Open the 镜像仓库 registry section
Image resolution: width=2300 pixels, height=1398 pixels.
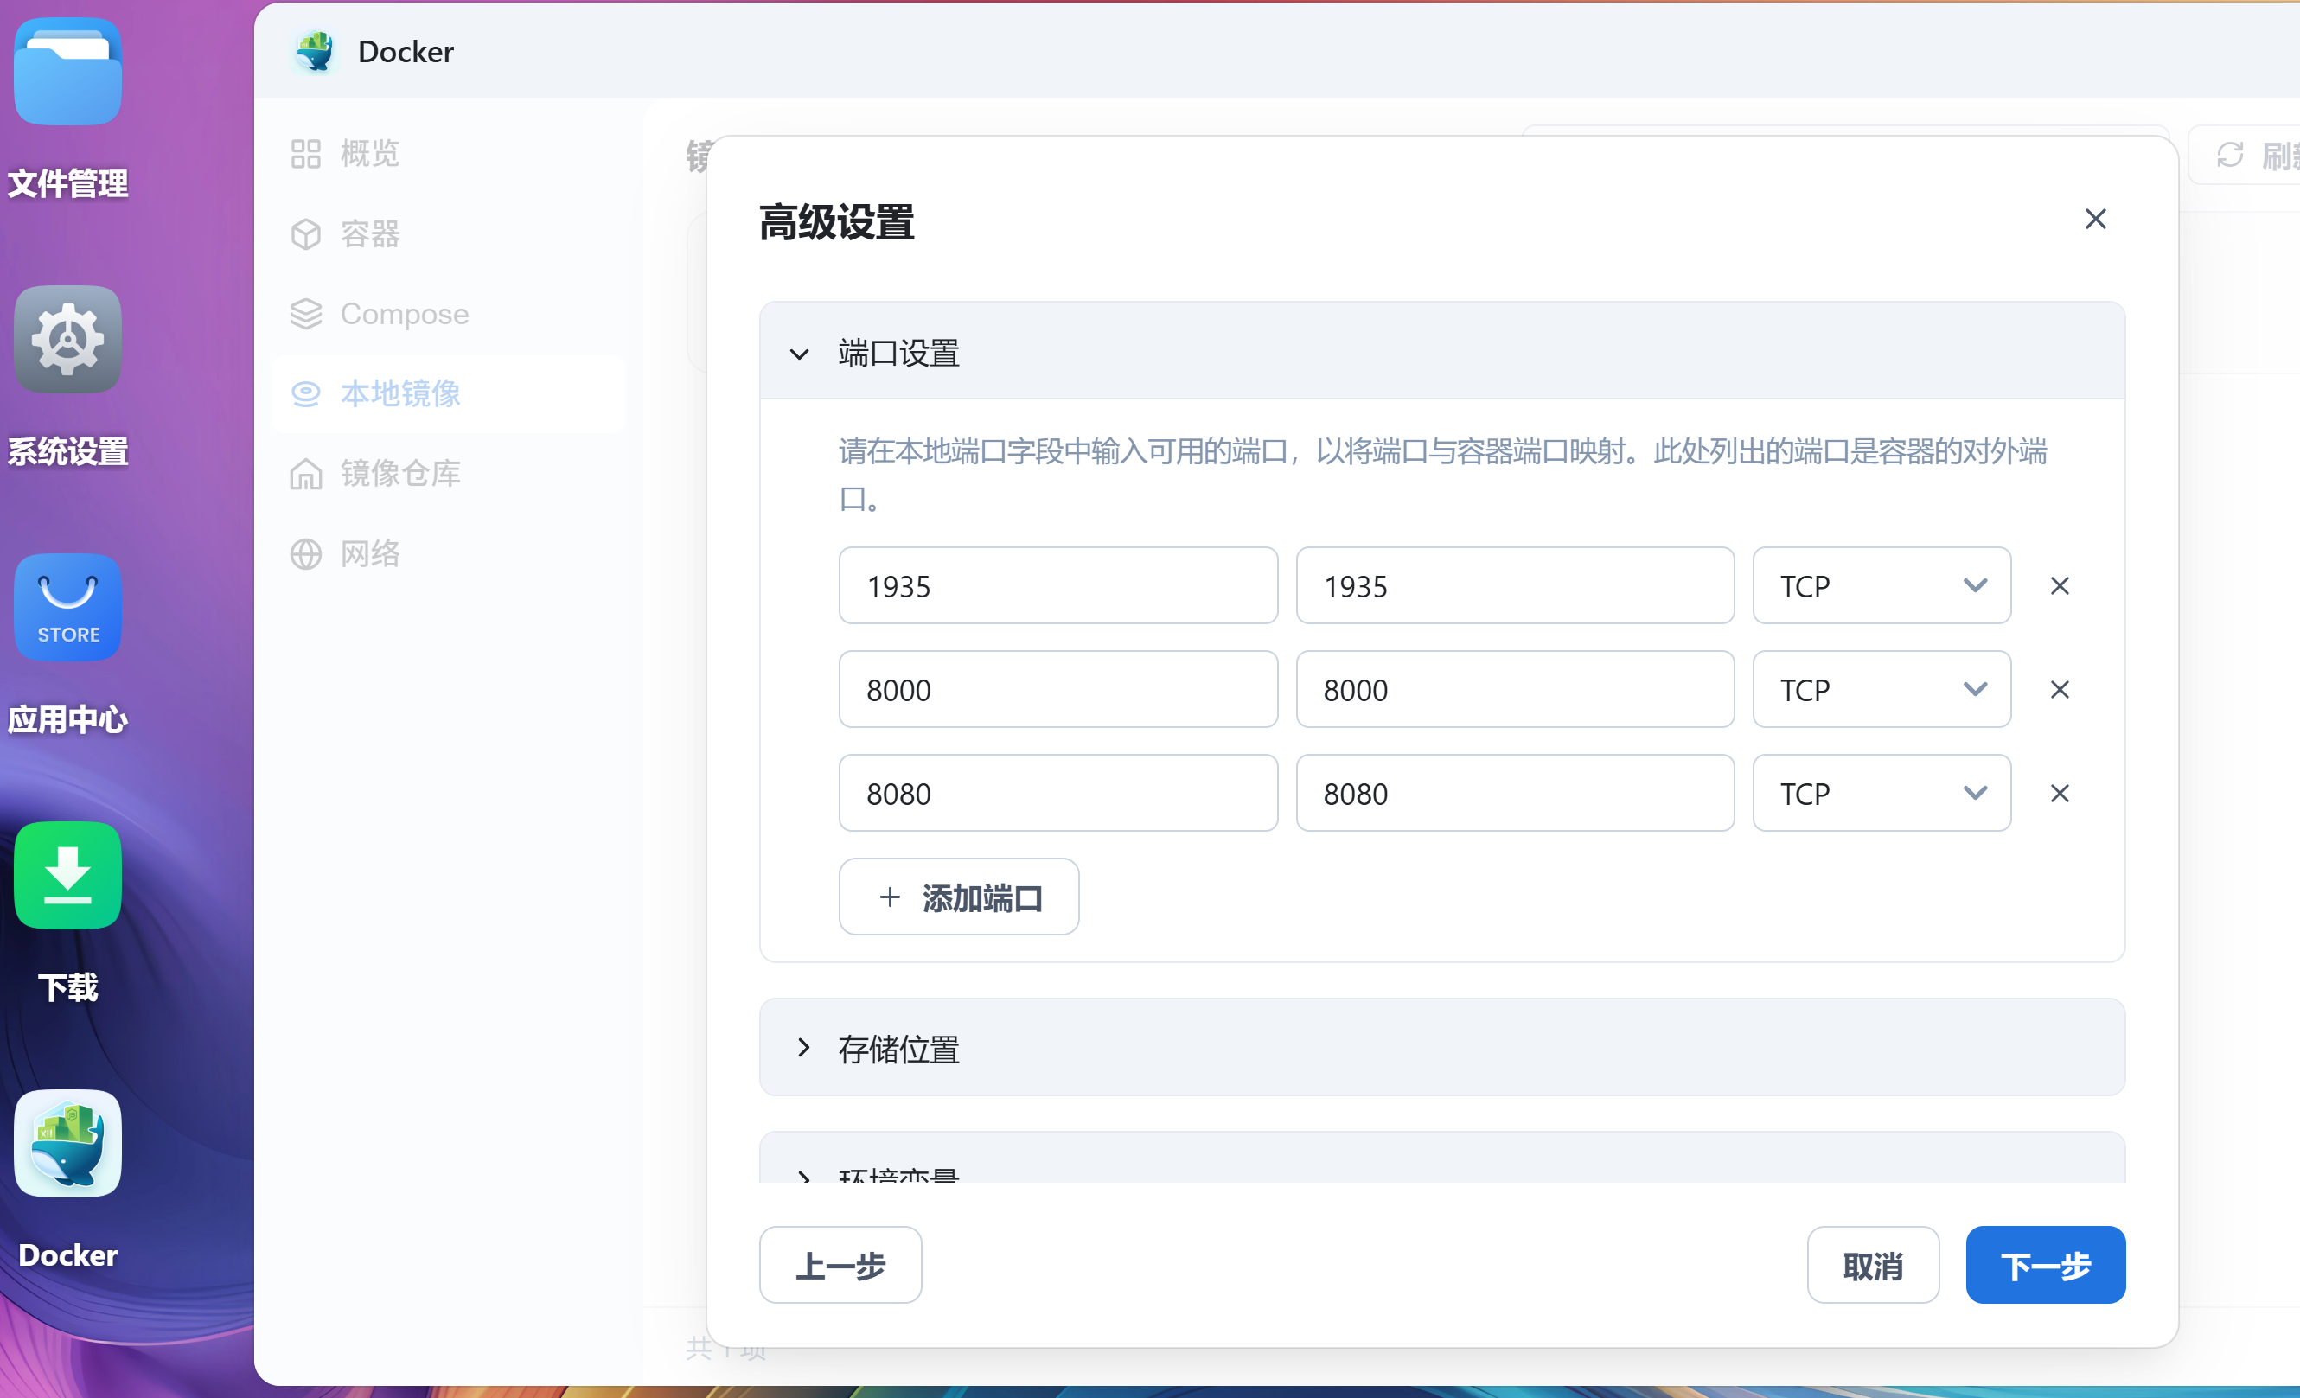[x=400, y=473]
